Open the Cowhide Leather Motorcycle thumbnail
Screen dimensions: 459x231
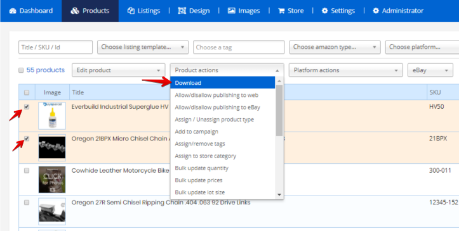coord(52,180)
